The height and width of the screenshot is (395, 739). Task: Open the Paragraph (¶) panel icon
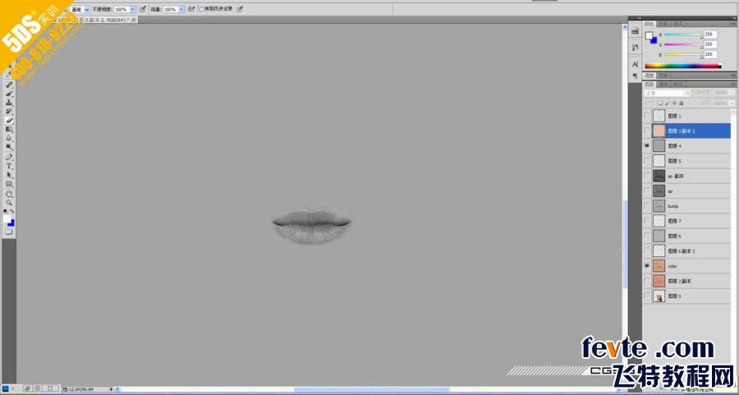tap(635, 76)
